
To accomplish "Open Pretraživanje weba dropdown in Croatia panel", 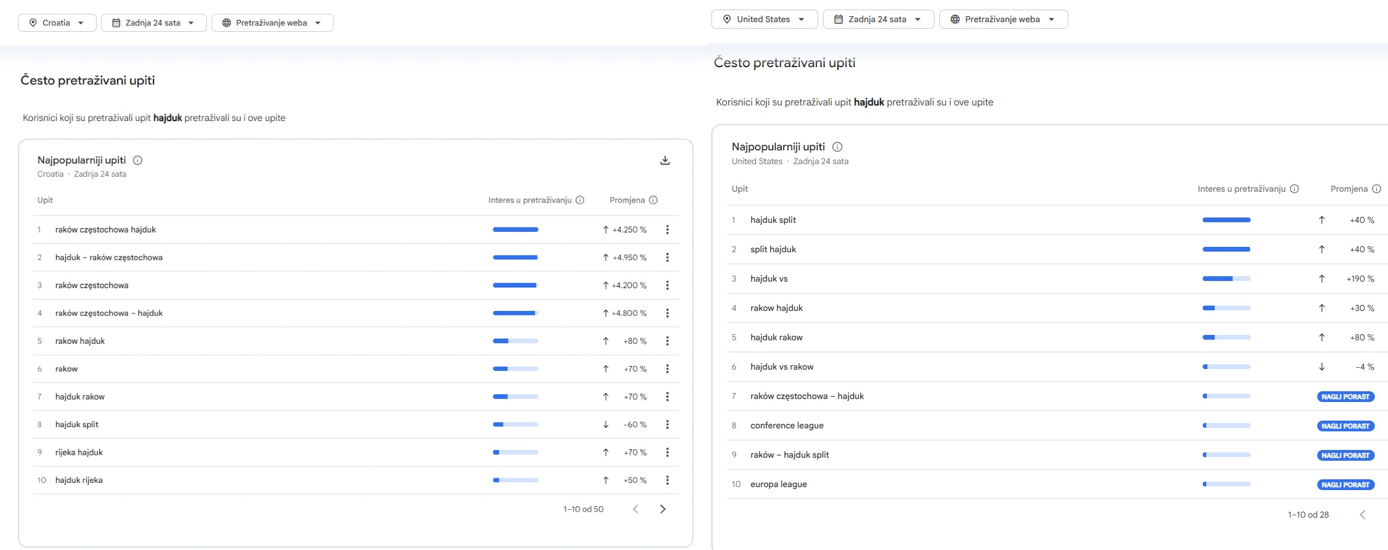I will (272, 23).
